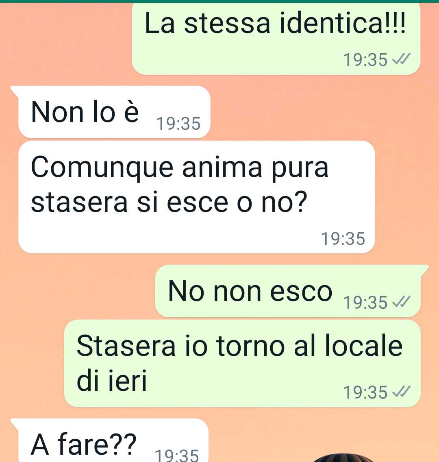
Task: Select the "Comunque anima pura" message bubble
Action: click(196, 197)
